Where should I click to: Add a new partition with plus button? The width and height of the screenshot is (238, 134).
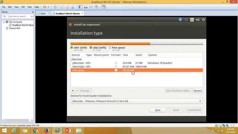[73, 91]
